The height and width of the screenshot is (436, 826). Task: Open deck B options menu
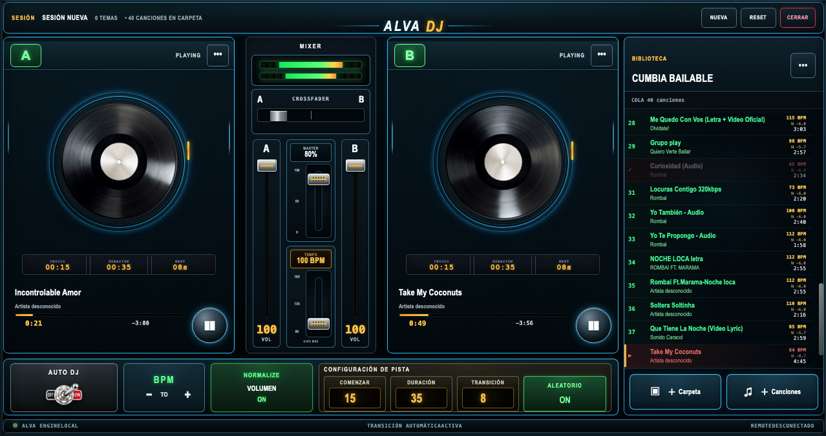[602, 55]
